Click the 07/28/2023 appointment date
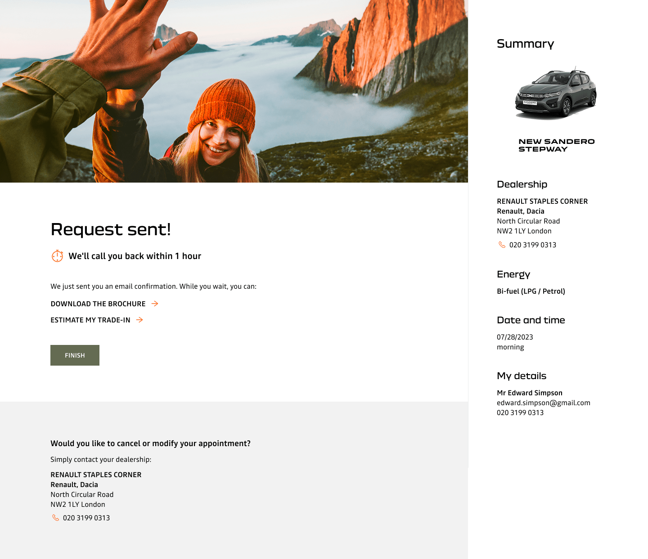Viewport: 648px width, 559px height. (515, 337)
